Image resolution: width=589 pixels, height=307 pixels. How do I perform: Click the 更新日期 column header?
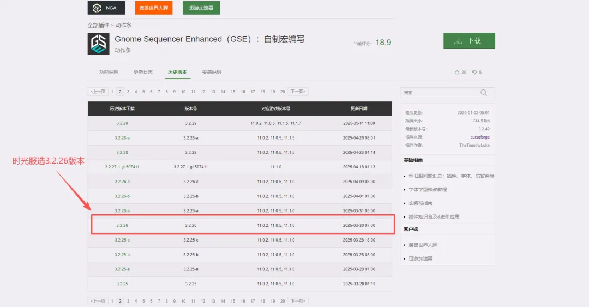click(359, 109)
